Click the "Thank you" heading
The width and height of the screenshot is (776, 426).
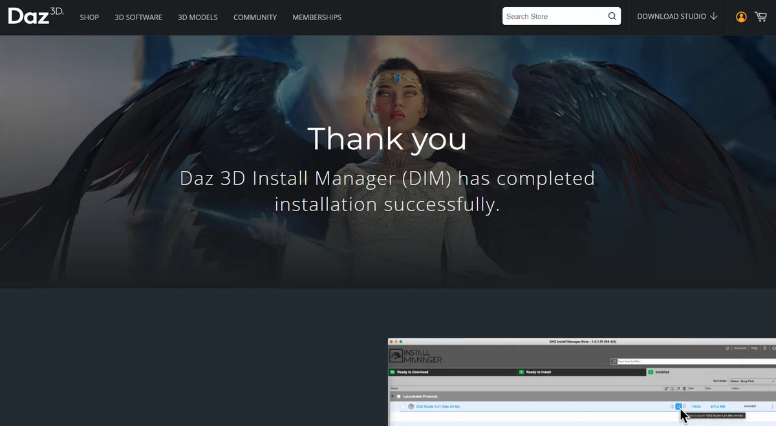[x=387, y=138]
